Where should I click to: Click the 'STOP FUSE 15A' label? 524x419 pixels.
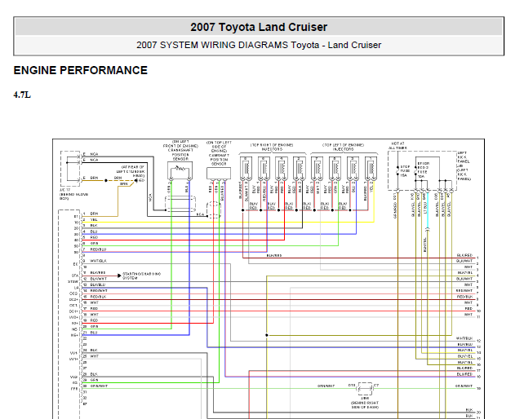405,171
